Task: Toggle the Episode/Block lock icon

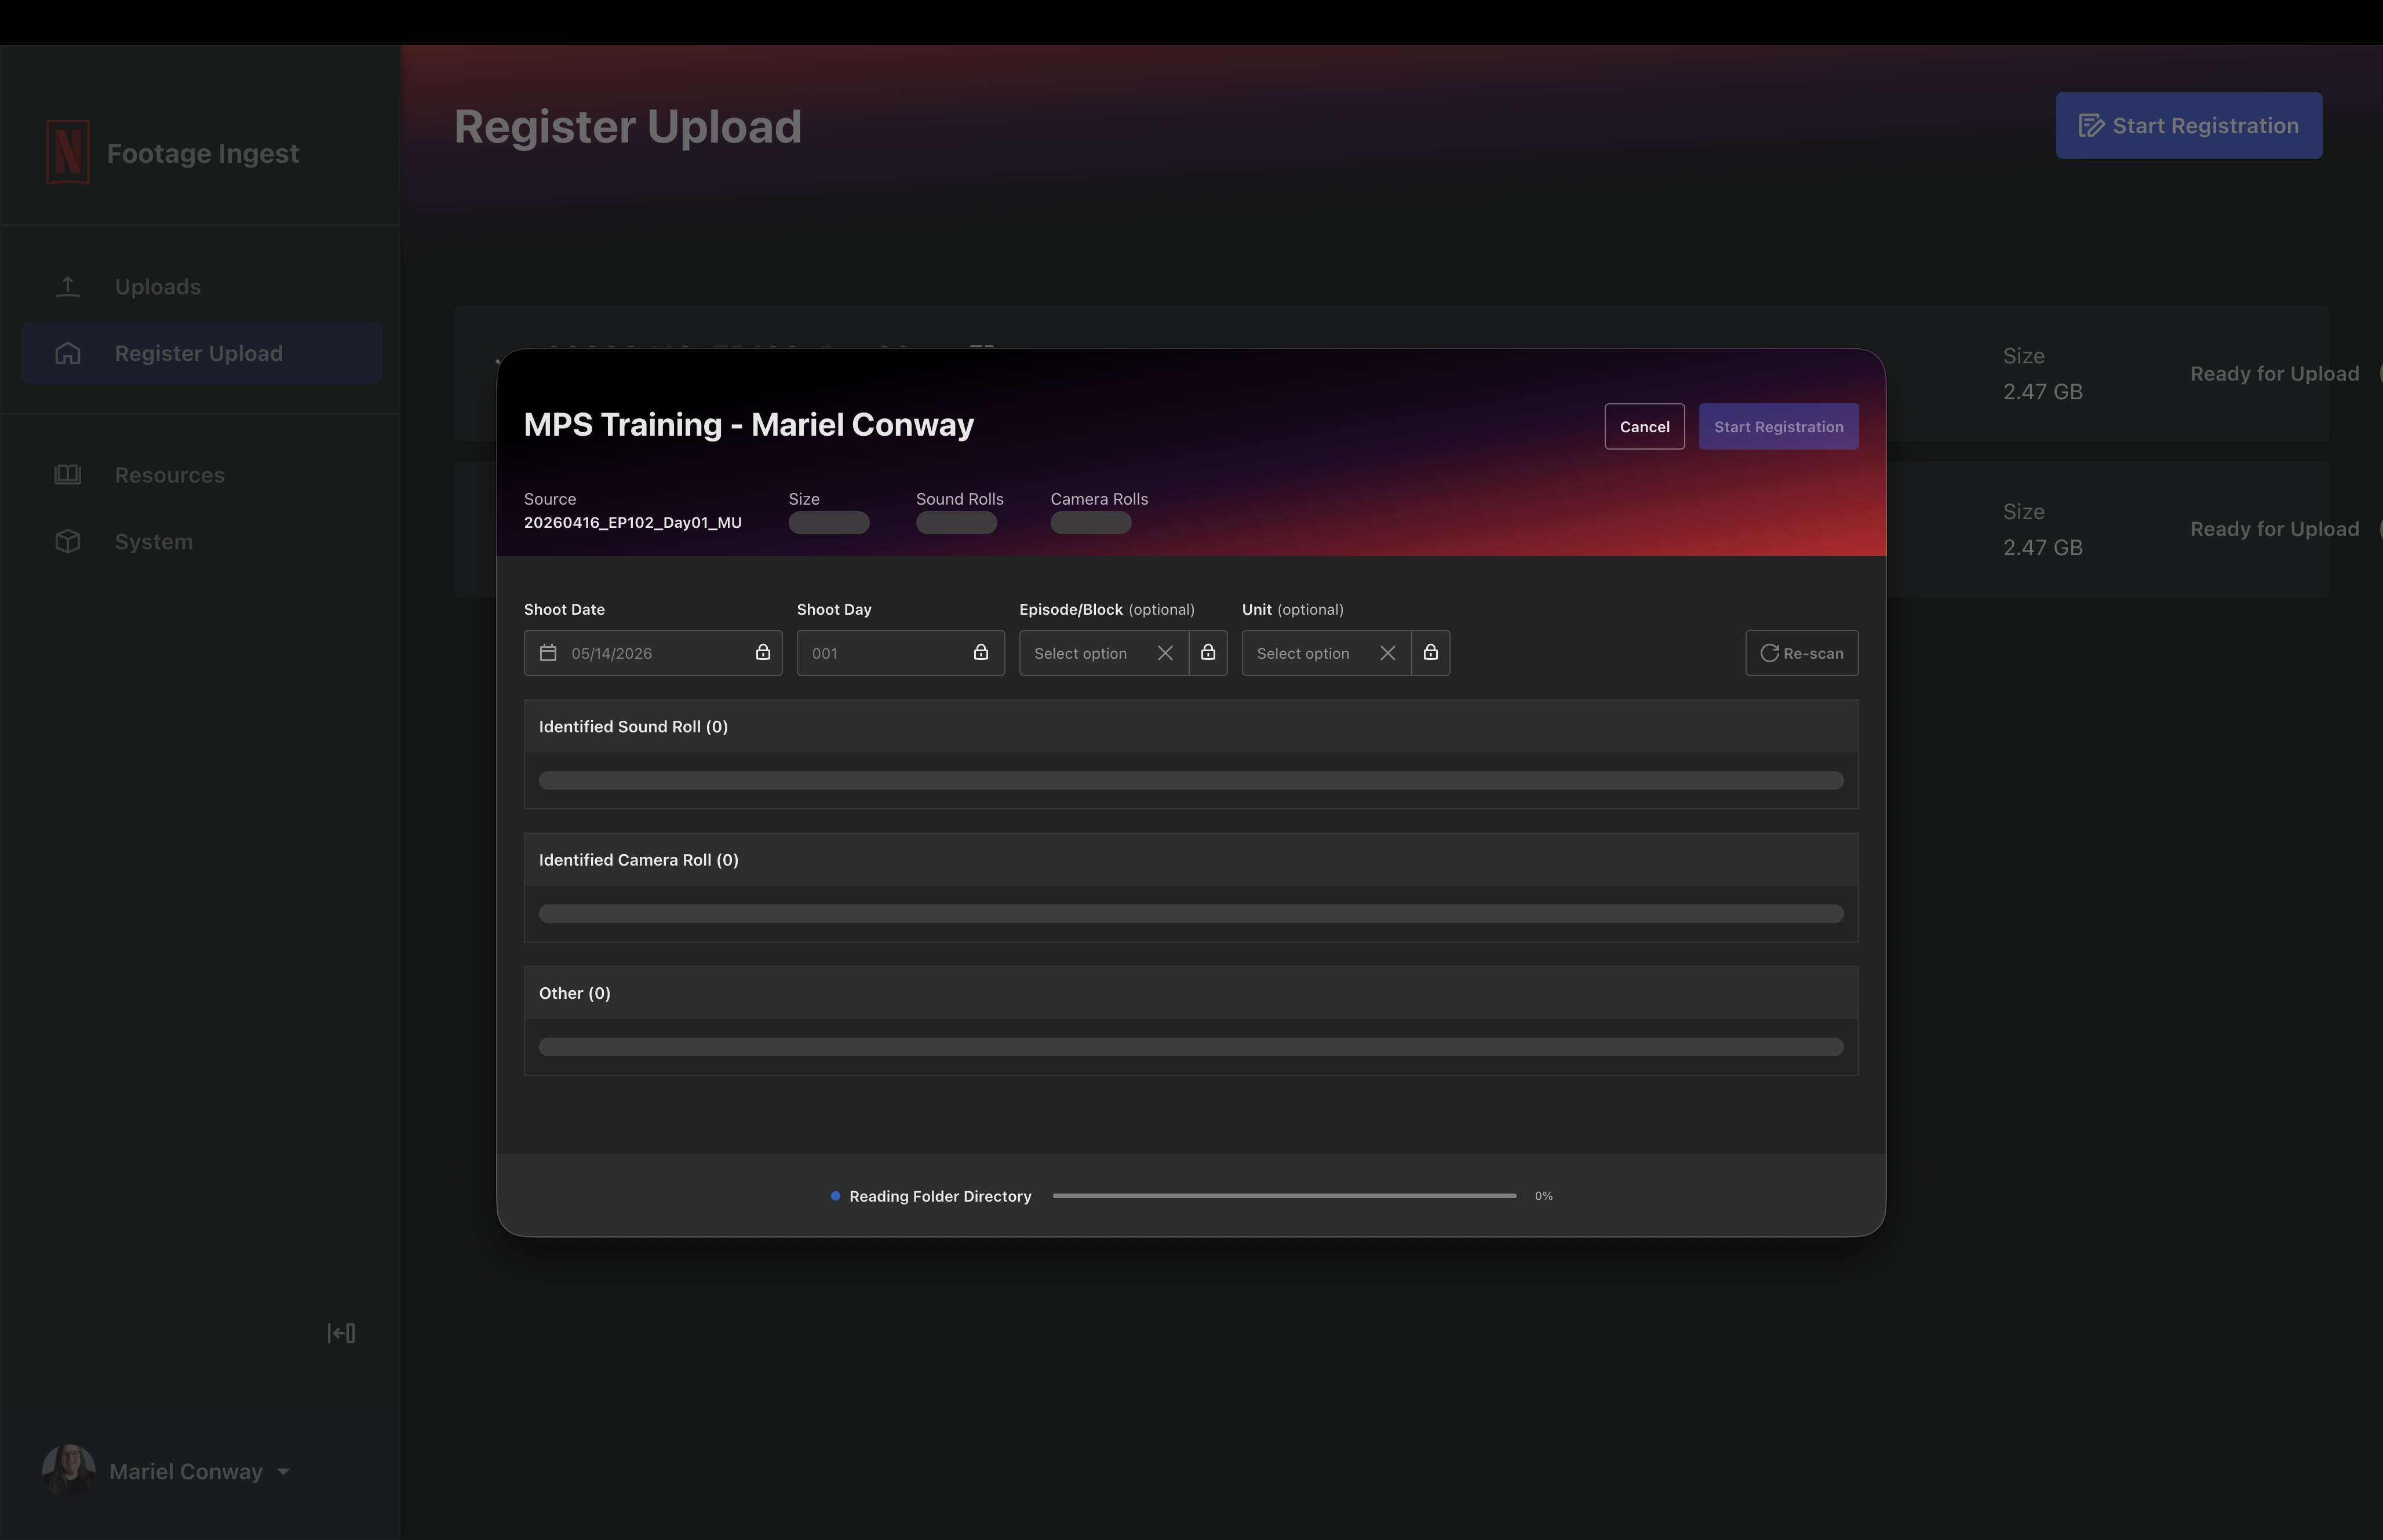Action: pos(1208,652)
